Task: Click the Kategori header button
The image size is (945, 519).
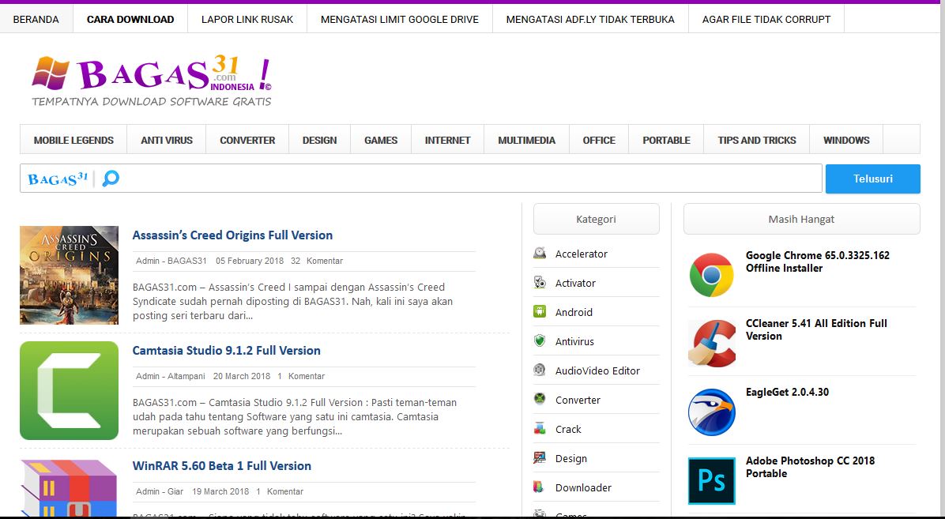Action: 596,219
